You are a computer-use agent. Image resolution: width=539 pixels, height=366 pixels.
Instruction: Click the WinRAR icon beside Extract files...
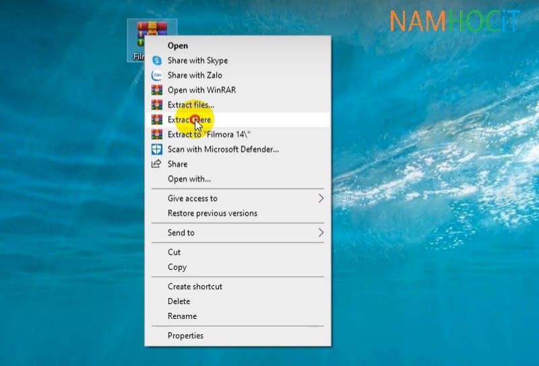pyautogui.click(x=157, y=105)
